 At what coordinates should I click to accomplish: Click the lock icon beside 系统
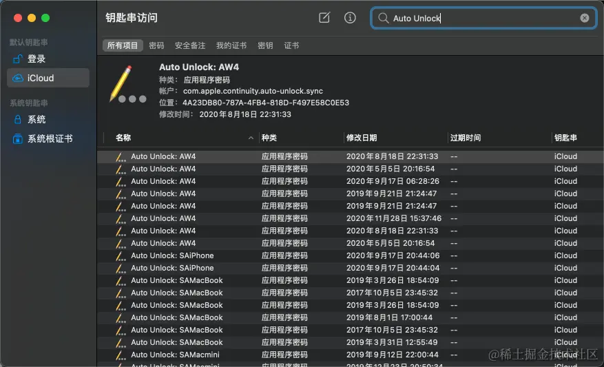pyautogui.click(x=18, y=119)
